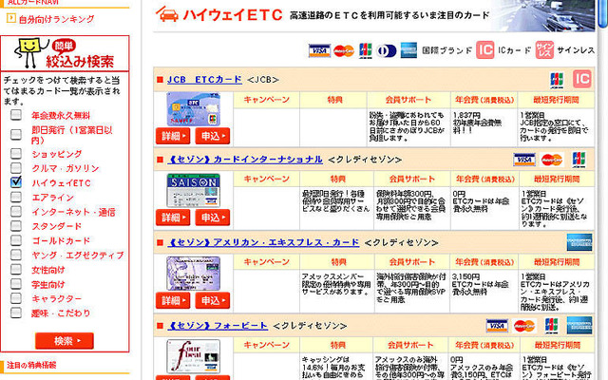Click JCB icon in Saison International row

[579, 160]
